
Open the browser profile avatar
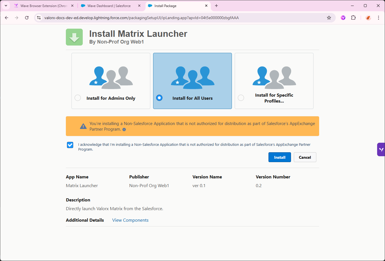pos(368,18)
